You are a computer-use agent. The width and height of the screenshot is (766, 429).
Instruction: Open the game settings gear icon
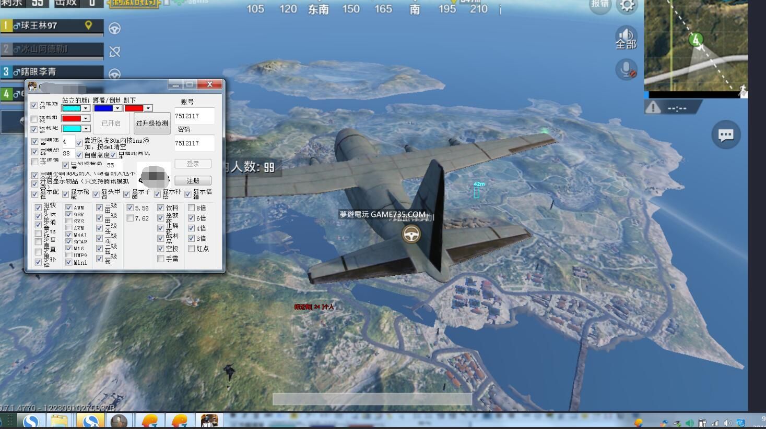tap(627, 6)
